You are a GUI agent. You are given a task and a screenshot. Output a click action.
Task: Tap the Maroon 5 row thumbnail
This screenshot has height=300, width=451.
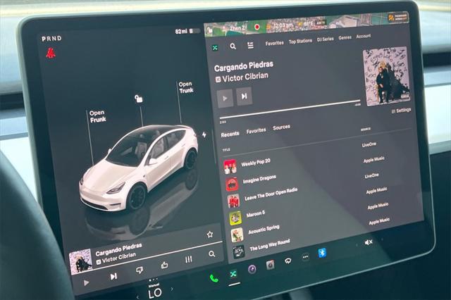235,218
